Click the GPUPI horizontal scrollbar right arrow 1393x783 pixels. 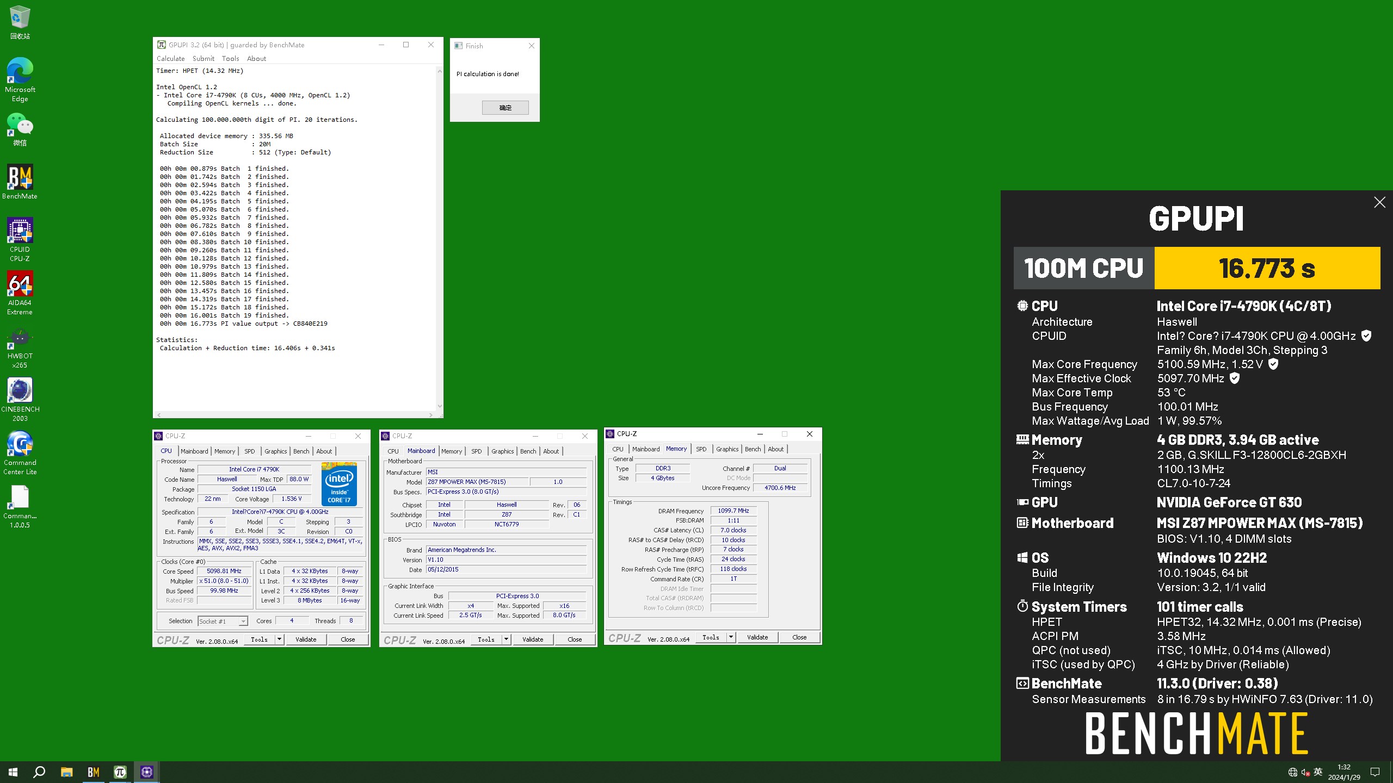[x=431, y=415]
